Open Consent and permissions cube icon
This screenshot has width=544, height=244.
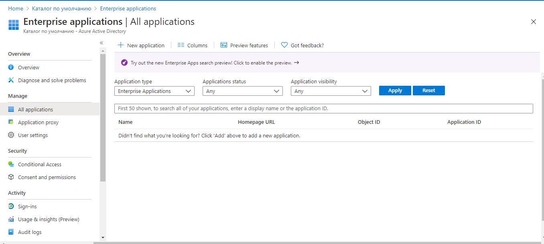(11, 177)
